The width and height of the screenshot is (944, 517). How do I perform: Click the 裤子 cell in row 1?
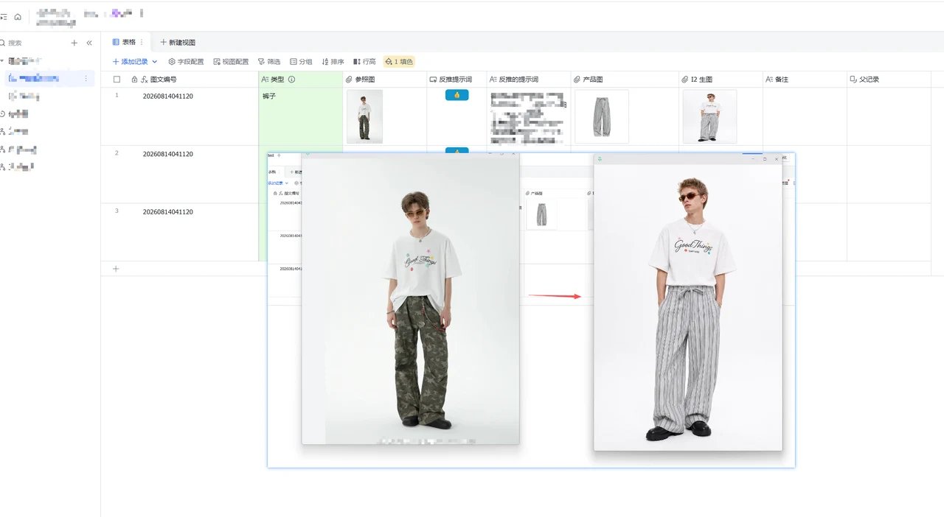[300, 116]
